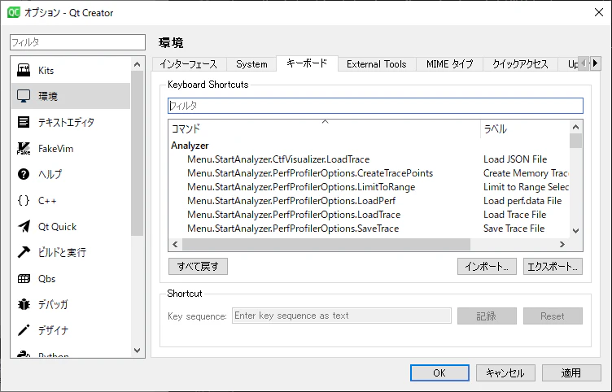Click the ヘルプ question mark icon
The height and width of the screenshot is (392, 612).
(x=24, y=174)
